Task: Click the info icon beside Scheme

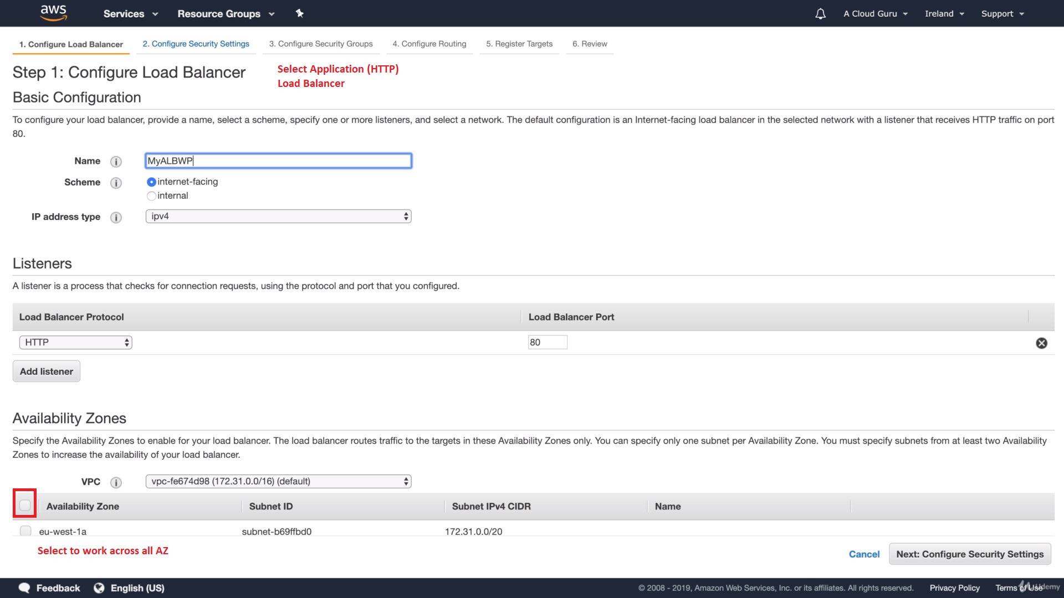Action: [x=116, y=183]
